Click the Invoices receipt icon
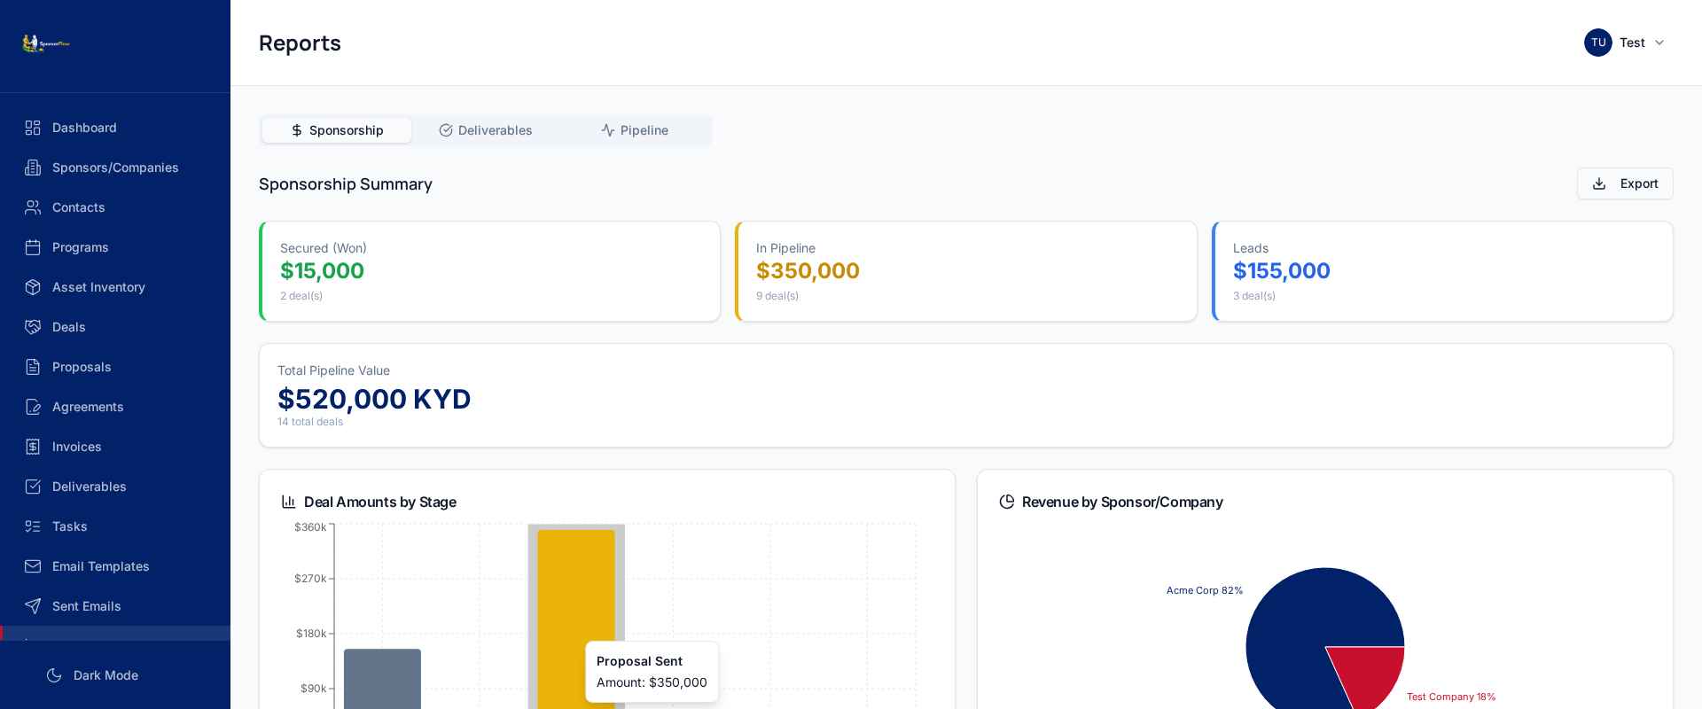The width and height of the screenshot is (1702, 709). 33,447
